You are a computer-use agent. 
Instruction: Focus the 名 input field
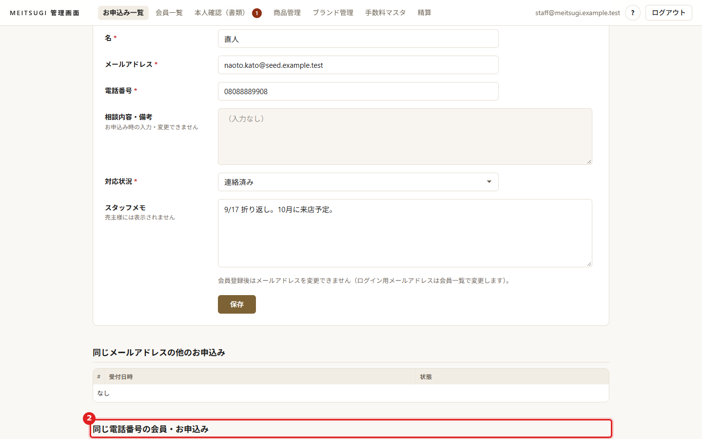click(x=358, y=39)
